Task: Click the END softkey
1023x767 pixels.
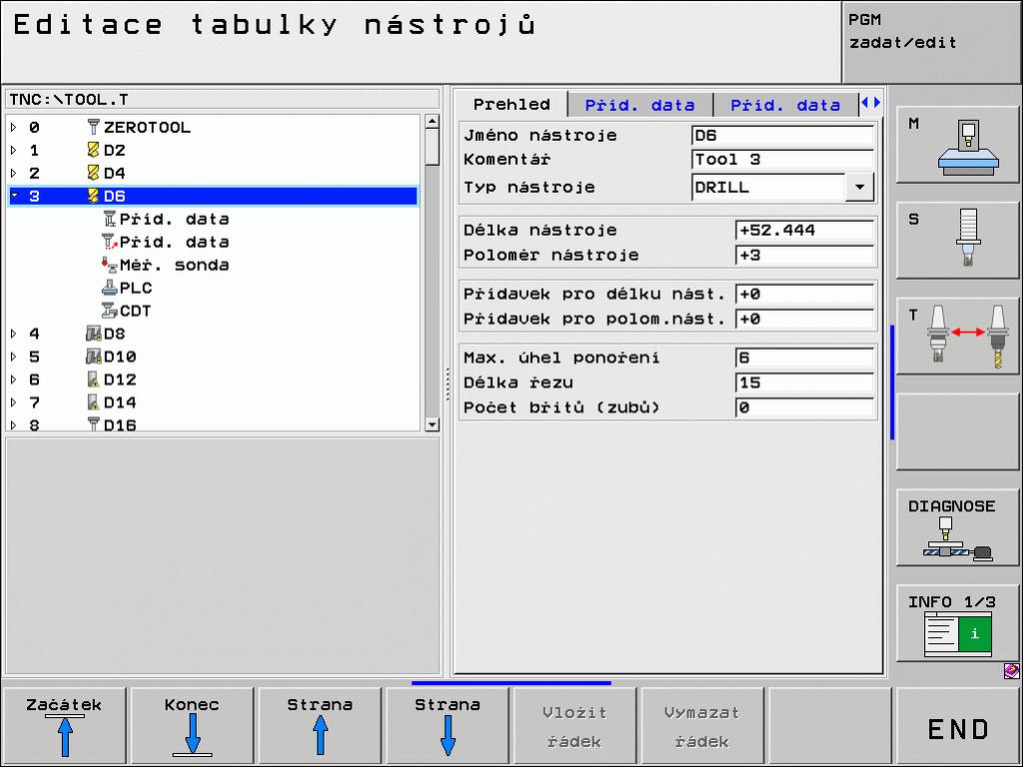Action: [x=957, y=725]
